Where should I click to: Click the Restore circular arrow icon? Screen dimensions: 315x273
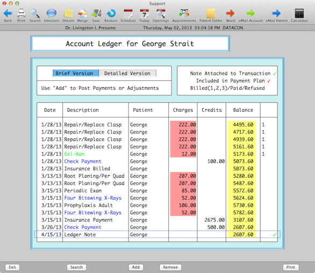point(111,13)
